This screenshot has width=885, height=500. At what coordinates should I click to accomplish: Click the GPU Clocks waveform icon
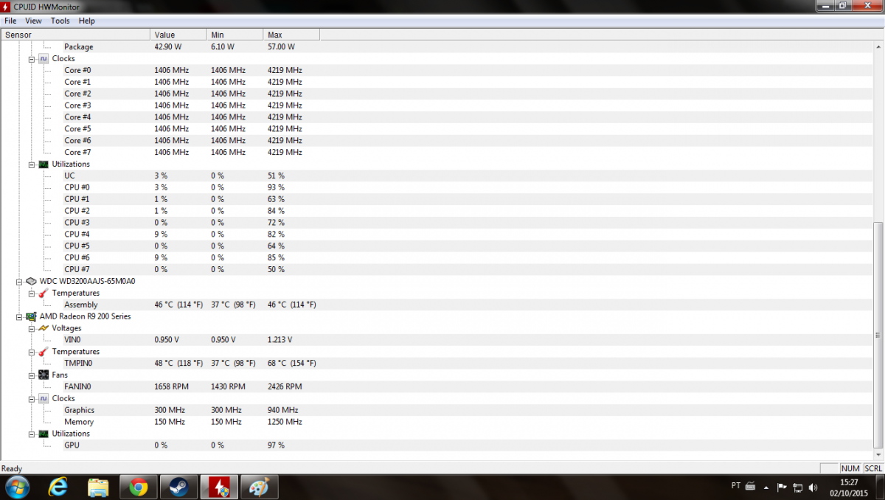44,398
